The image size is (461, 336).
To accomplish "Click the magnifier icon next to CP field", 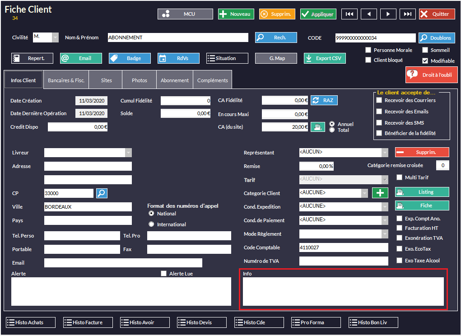I will 102,193.
